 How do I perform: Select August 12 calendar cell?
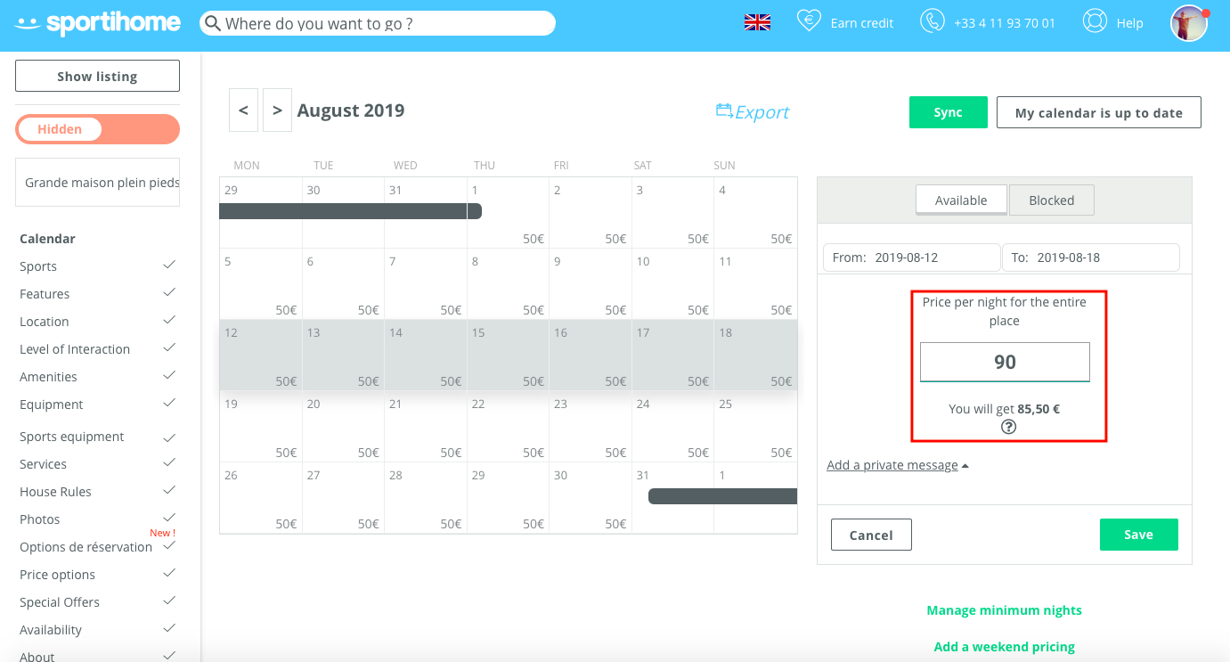coord(261,356)
